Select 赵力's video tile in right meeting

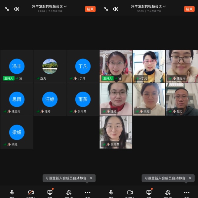pos(182,99)
